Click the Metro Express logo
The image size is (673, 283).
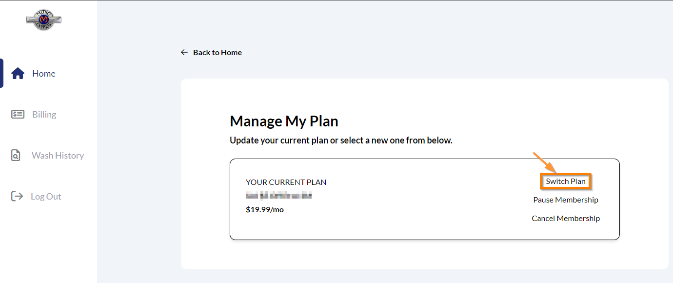tap(44, 20)
